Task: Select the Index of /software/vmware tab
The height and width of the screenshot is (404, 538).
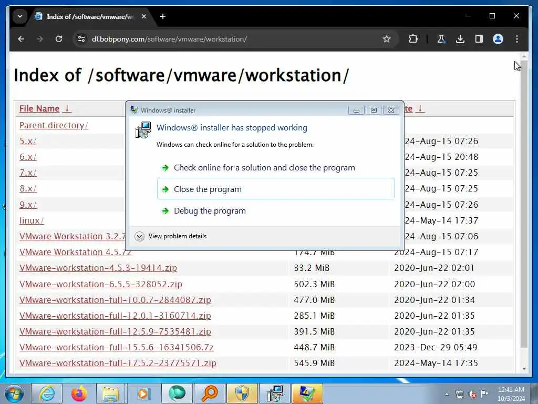Action: point(90,16)
